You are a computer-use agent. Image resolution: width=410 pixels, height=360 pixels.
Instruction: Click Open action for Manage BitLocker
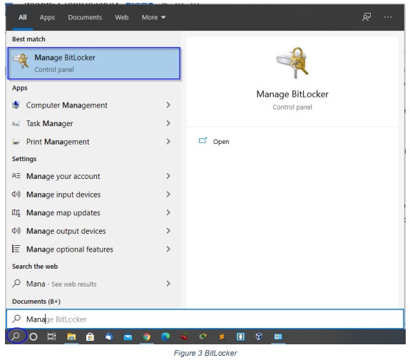point(214,141)
